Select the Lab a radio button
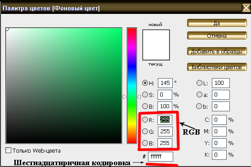This screenshot has width=251, height=167. [199, 94]
